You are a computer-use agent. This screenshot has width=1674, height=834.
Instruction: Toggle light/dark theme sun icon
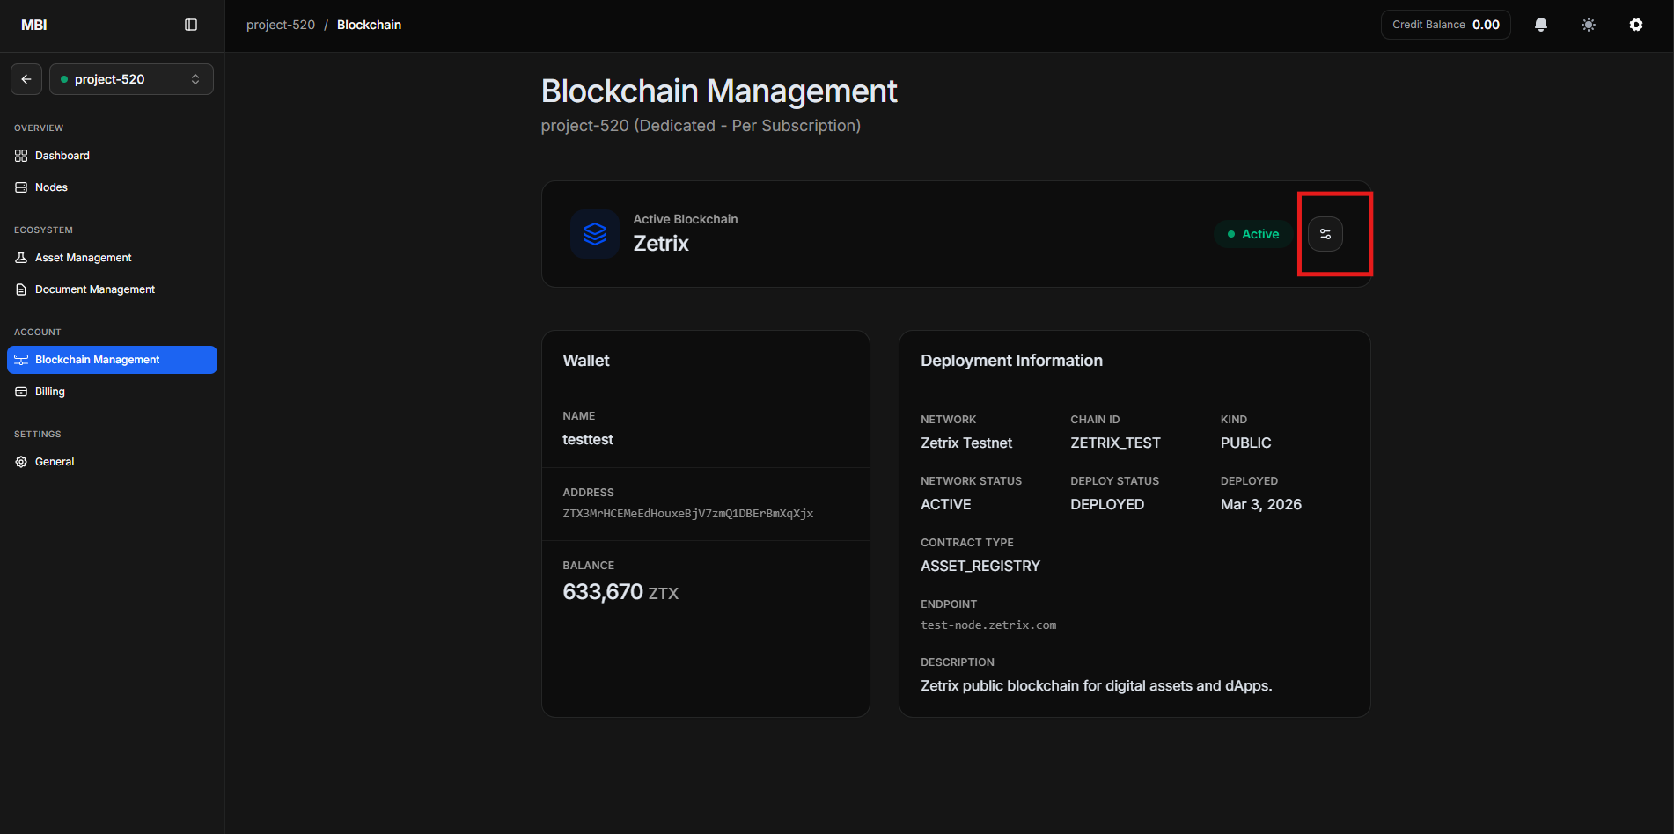[1588, 25]
